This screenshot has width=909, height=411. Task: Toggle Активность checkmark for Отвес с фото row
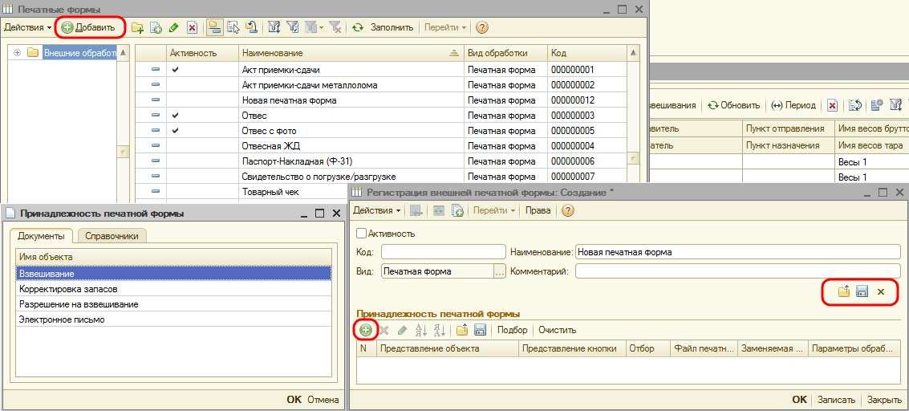pyautogui.click(x=176, y=131)
